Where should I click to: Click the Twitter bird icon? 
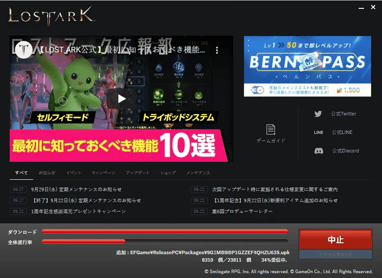coord(318,114)
